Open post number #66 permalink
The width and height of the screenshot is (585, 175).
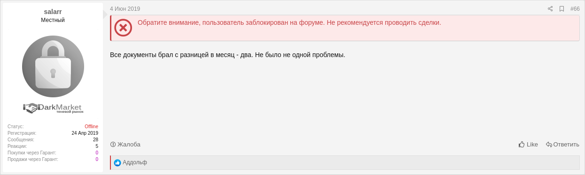575,9
